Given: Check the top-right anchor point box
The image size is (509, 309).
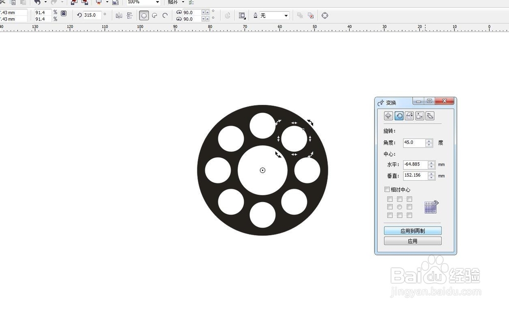Looking at the screenshot, I should [409, 199].
